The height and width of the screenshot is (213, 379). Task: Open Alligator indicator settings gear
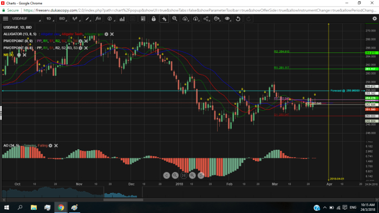click(106, 34)
